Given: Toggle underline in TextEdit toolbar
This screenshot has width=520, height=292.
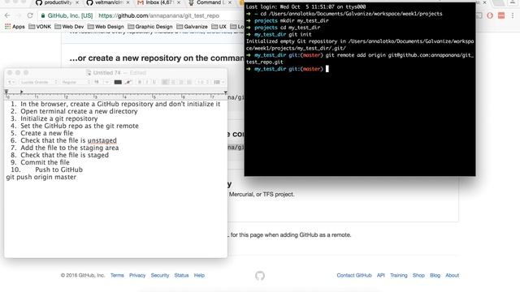Looking at the screenshot, I should [x=154, y=82].
